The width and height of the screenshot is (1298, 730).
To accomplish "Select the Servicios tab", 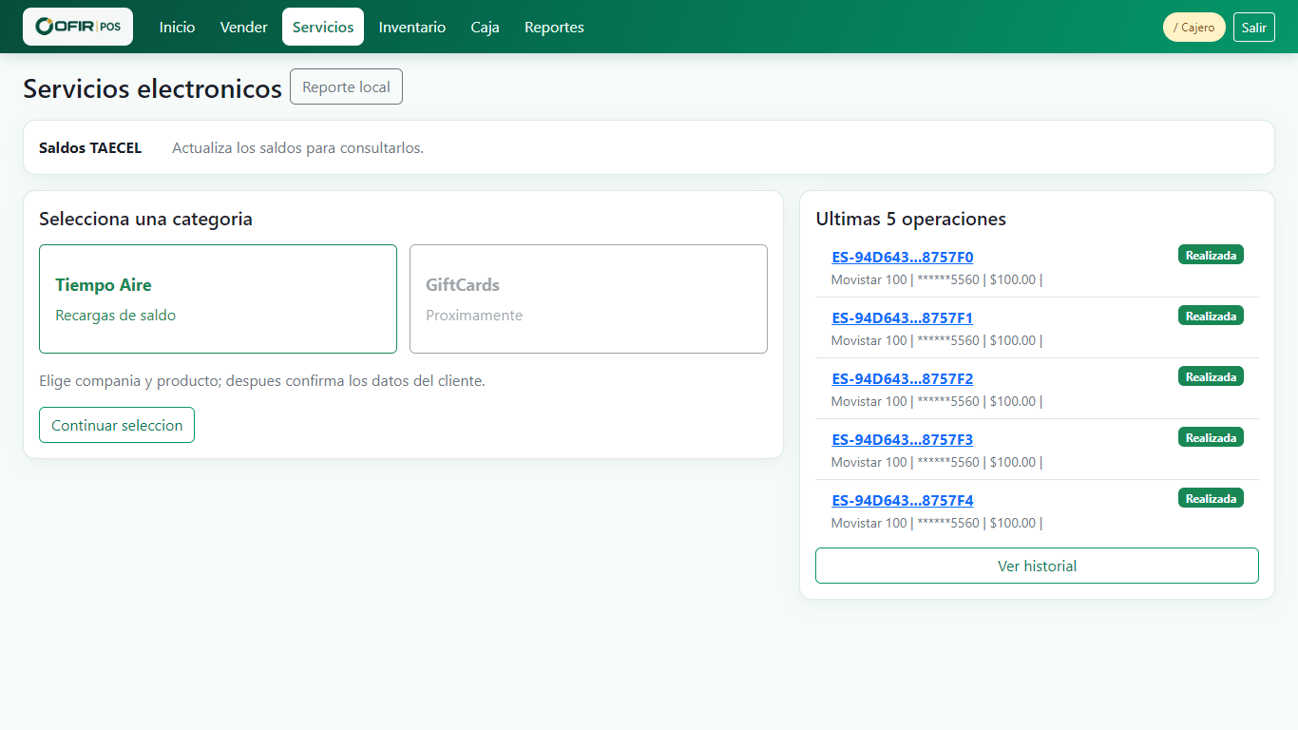I will click(323, 27).
